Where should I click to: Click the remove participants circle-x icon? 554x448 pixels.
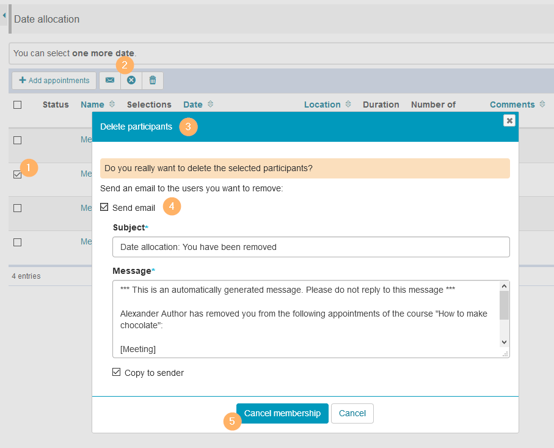tap(131, 80)
